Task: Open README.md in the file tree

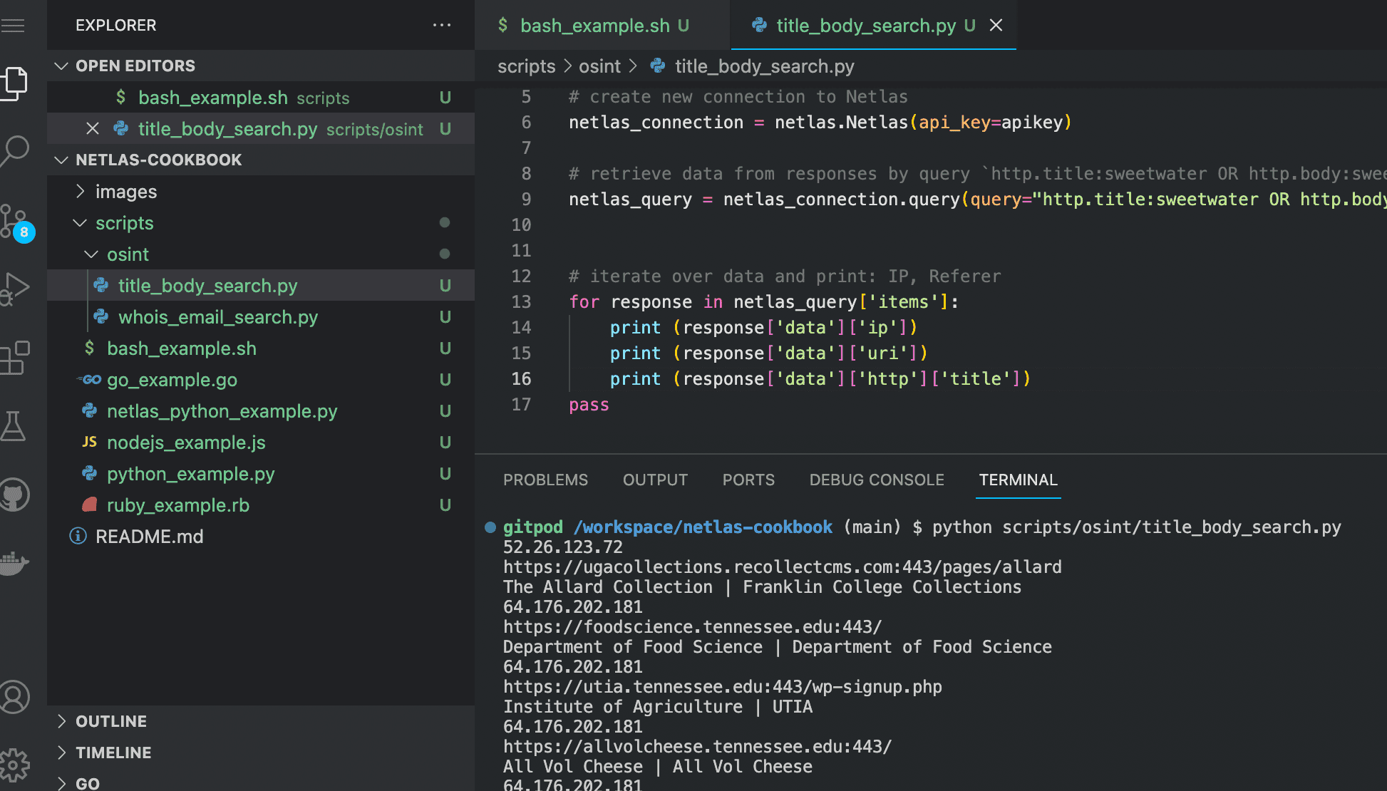Action: coord(149,537)
